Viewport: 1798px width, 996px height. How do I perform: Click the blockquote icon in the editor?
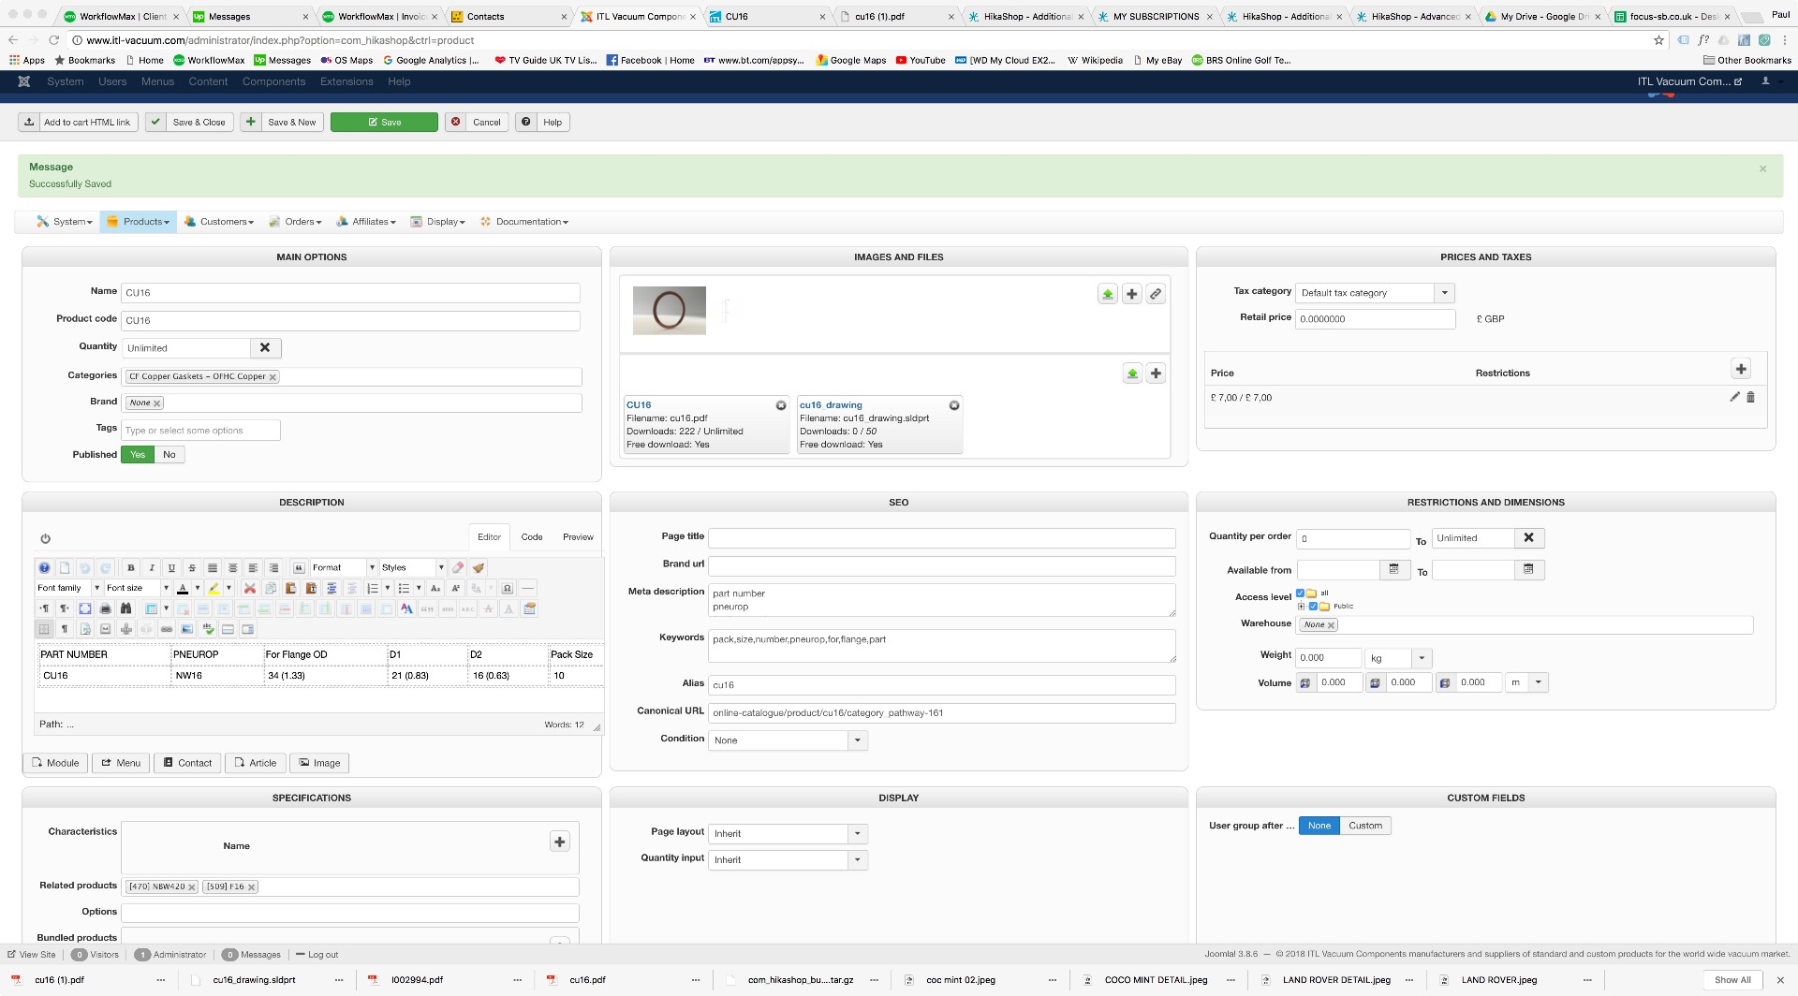click(x=299, y=568)
